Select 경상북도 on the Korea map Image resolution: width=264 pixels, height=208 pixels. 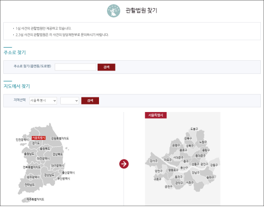click(x=58, y=154)
